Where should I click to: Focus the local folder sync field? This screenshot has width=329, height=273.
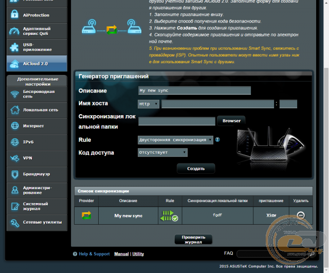tap(177, 121)
